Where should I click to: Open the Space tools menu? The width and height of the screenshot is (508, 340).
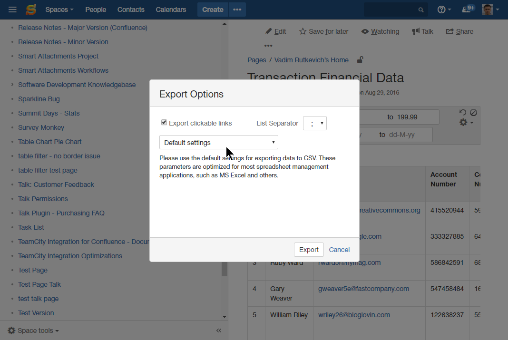point(34,330)
